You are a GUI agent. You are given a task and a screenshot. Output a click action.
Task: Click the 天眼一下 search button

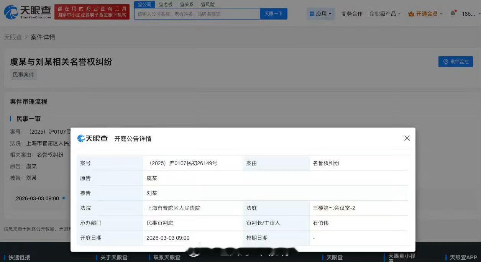tap(274, 13)
